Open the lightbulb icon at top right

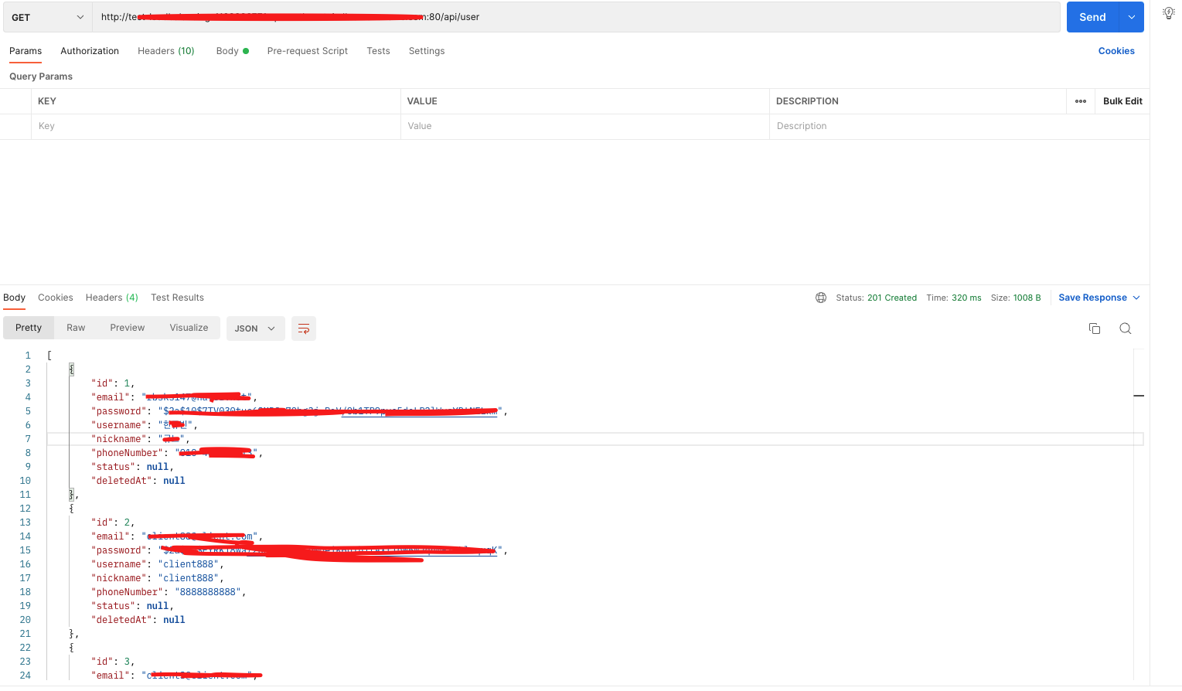pyautogui.click(x=1168, y=13)
